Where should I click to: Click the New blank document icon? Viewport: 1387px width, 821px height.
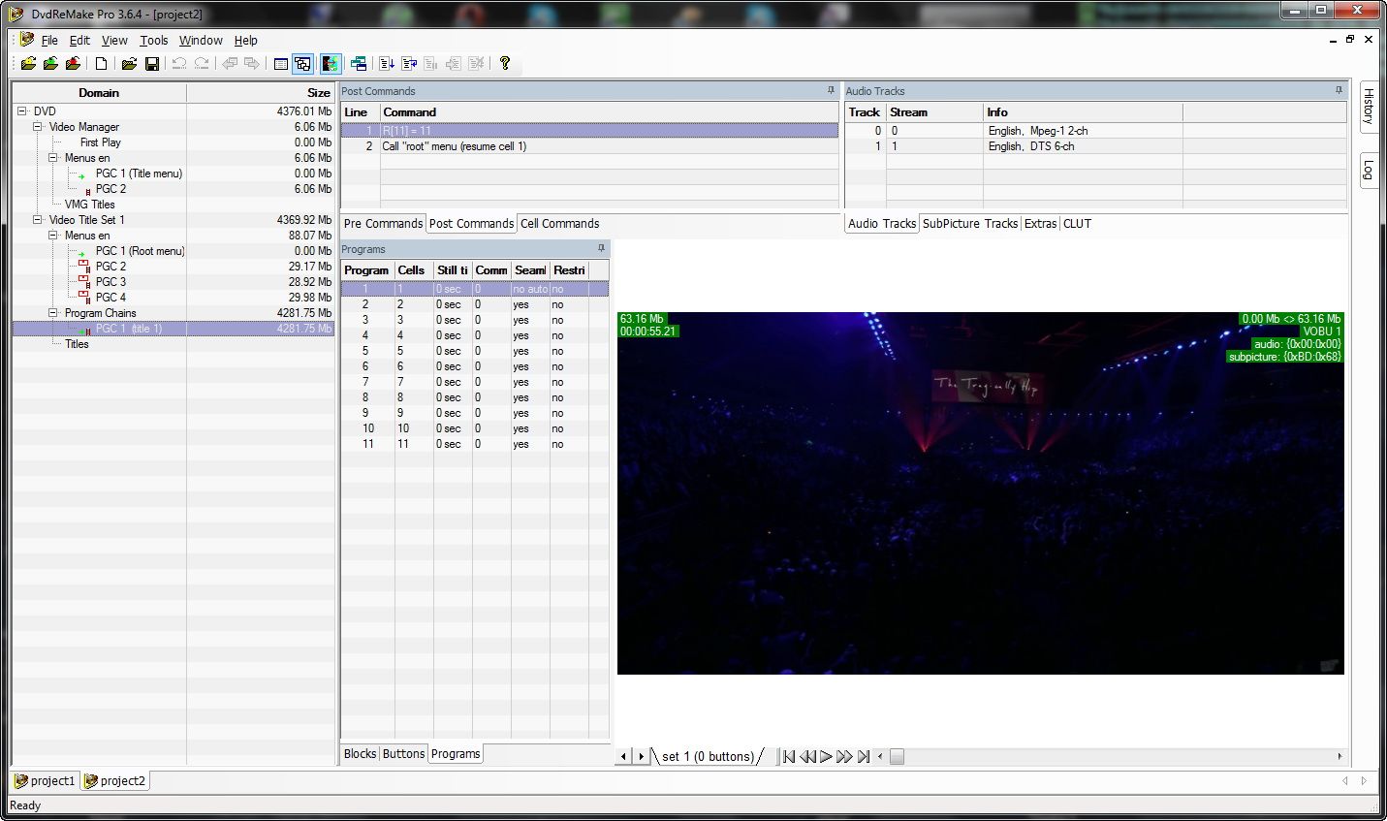point(101,64)
